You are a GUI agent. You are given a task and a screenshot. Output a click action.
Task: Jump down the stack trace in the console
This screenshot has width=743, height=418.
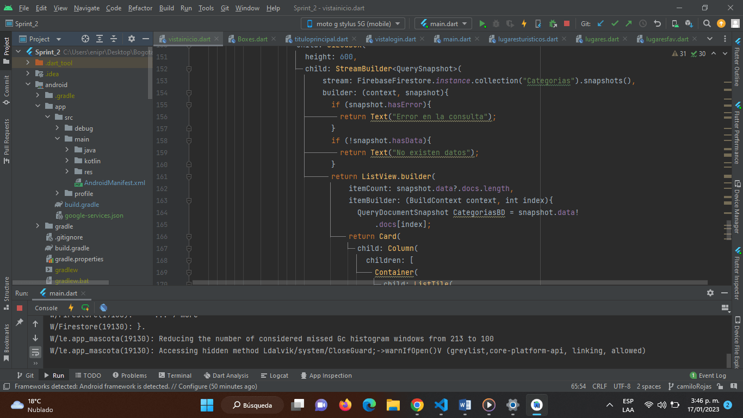click(35, 338)
